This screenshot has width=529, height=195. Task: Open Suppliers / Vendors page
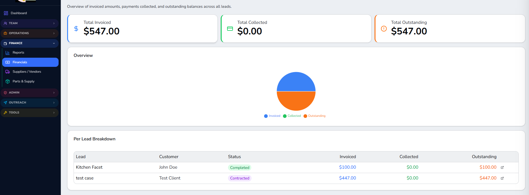pos(30,72)
